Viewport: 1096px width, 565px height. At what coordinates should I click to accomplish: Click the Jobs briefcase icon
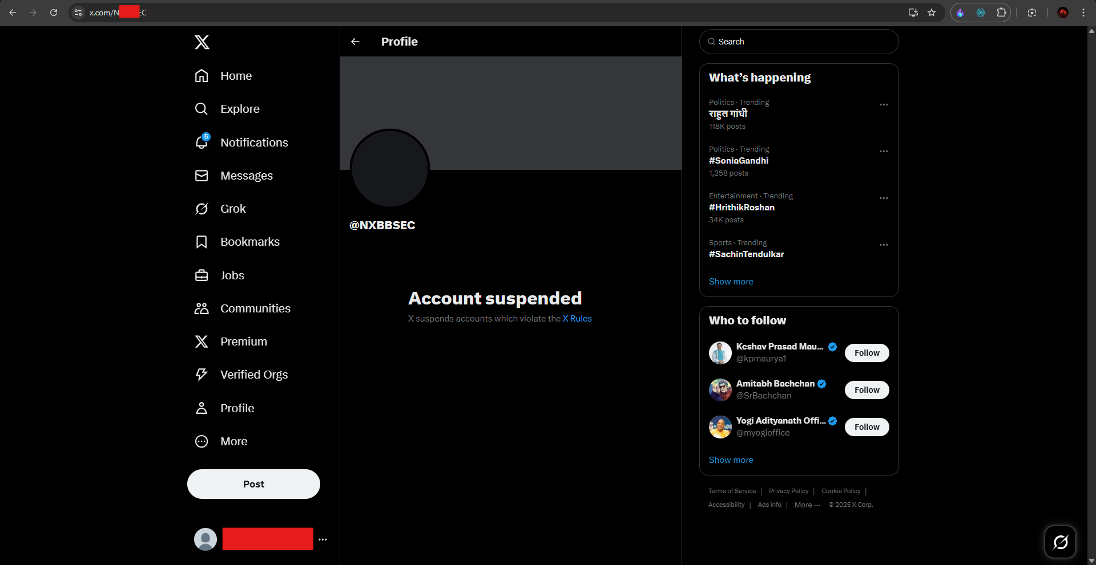[x=202, y=275]
